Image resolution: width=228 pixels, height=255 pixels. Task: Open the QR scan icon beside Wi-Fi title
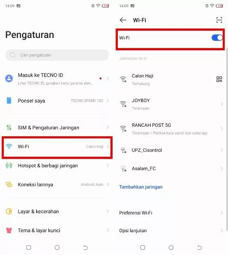219,20
